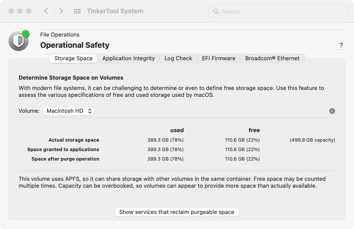This screenshot has width=354, height=229.
Task: Click the zoom window button
Action: [28, 11]
